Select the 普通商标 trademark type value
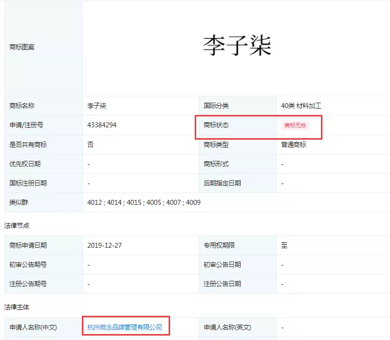The width and height of the screenshot is (390, 340). click(x=293, y=145)
